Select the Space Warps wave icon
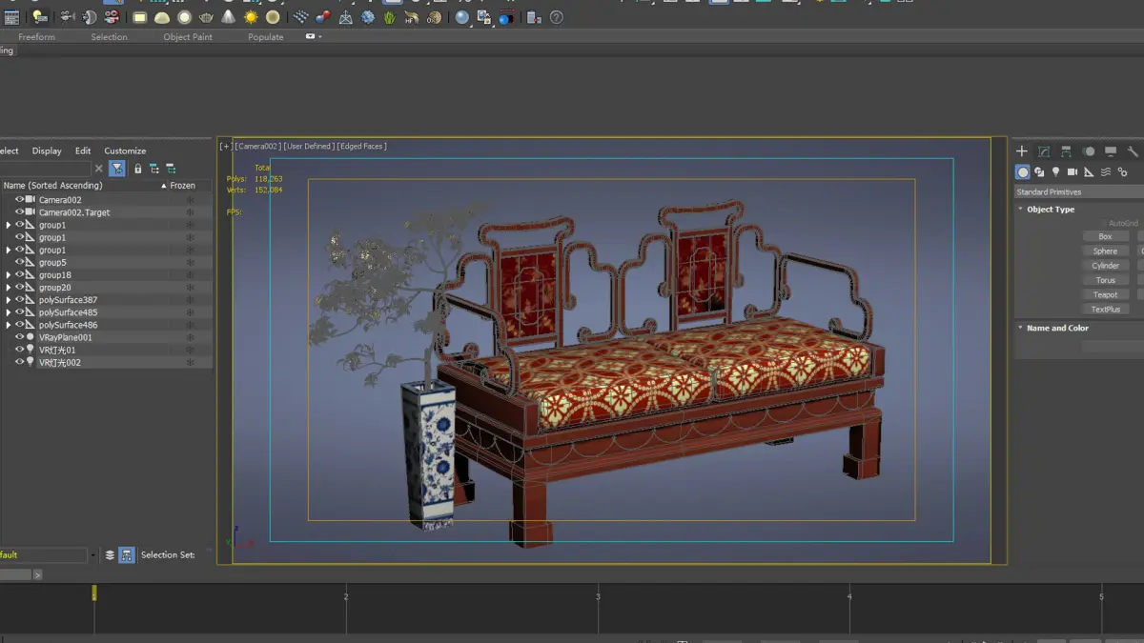1144x643 pixels. tap(1106, 172)
